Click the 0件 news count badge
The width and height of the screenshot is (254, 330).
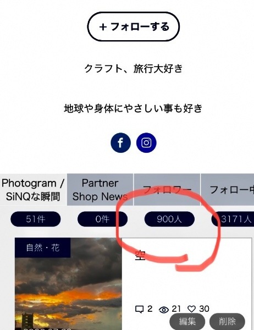tap(102, 219)
